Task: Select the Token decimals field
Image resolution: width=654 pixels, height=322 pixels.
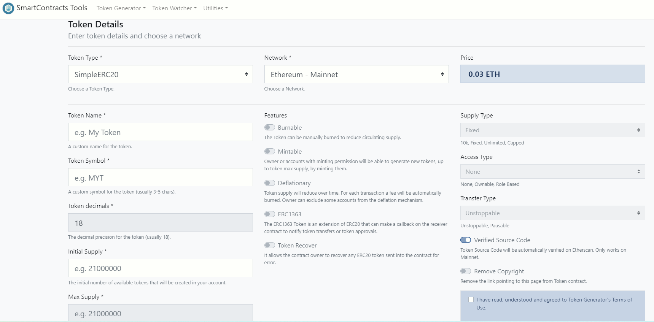Action: (x=160, y=222)
